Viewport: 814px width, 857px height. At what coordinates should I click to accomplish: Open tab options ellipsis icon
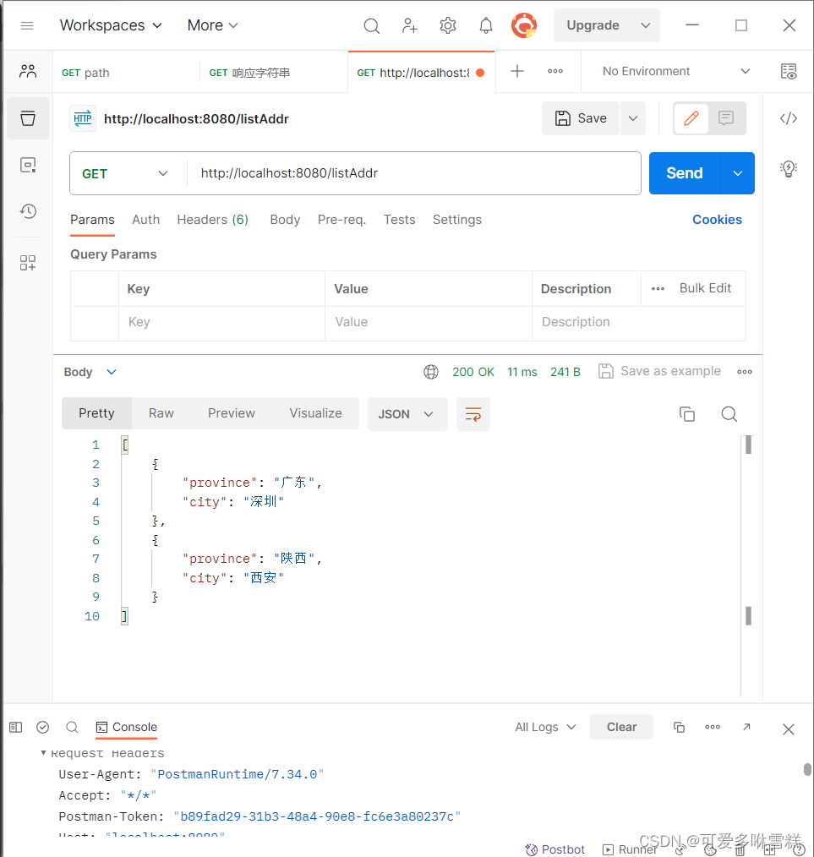(x=555, y=71)
